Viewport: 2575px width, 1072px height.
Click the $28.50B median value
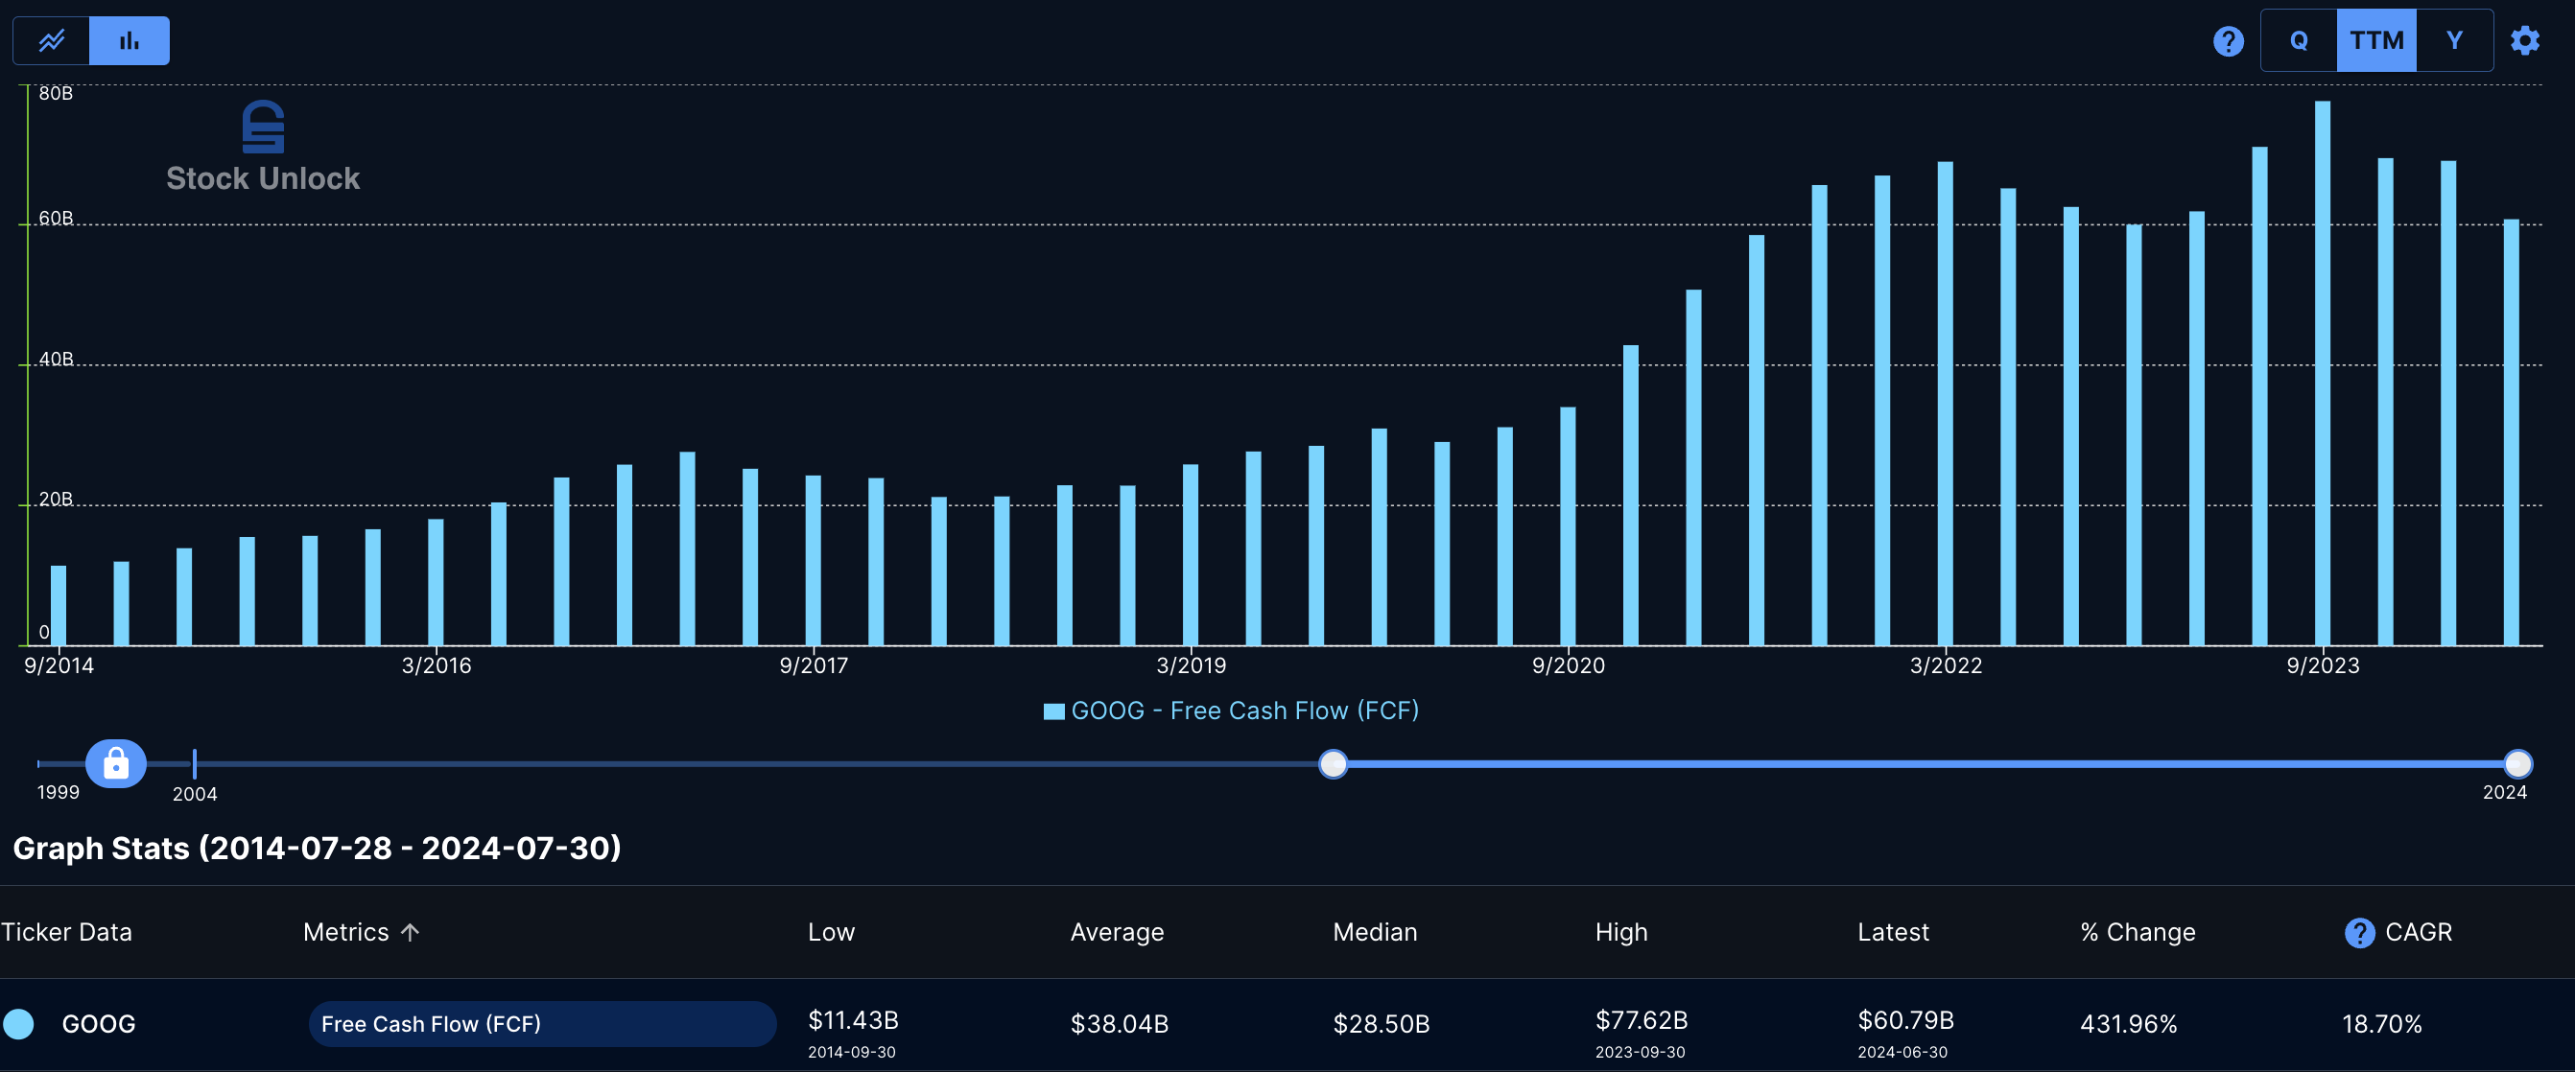(1381, 1024)
